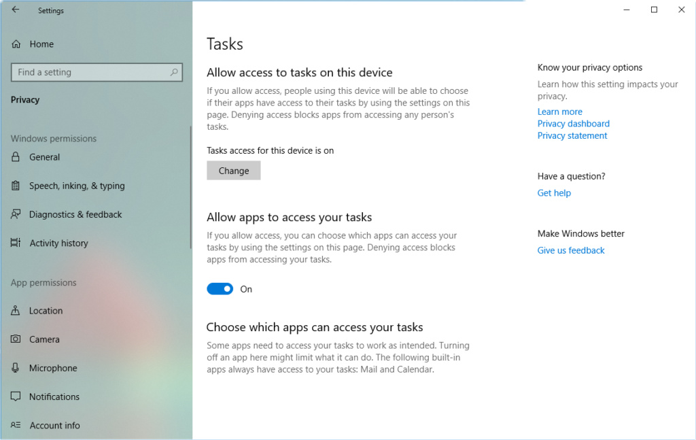
Task: Click the Tasks page heading
Action: (x=224, y=44)
